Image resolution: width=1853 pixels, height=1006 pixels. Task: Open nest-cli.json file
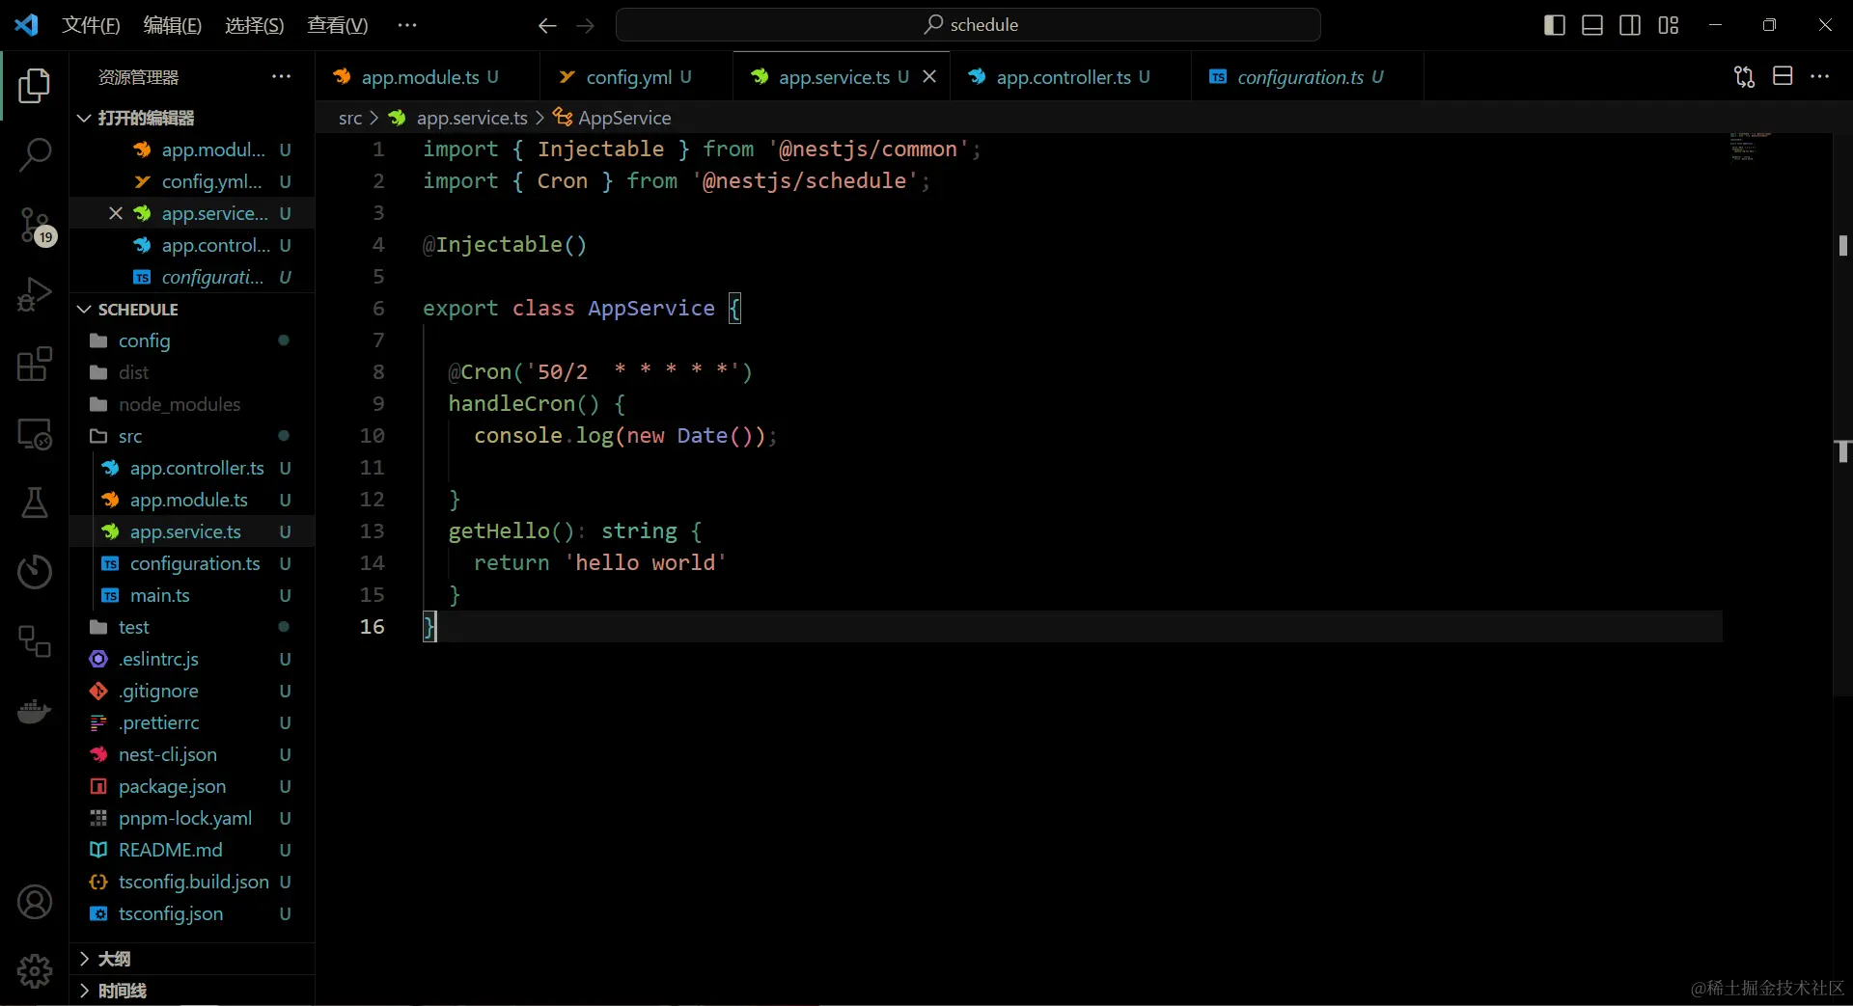click(192, 754)
